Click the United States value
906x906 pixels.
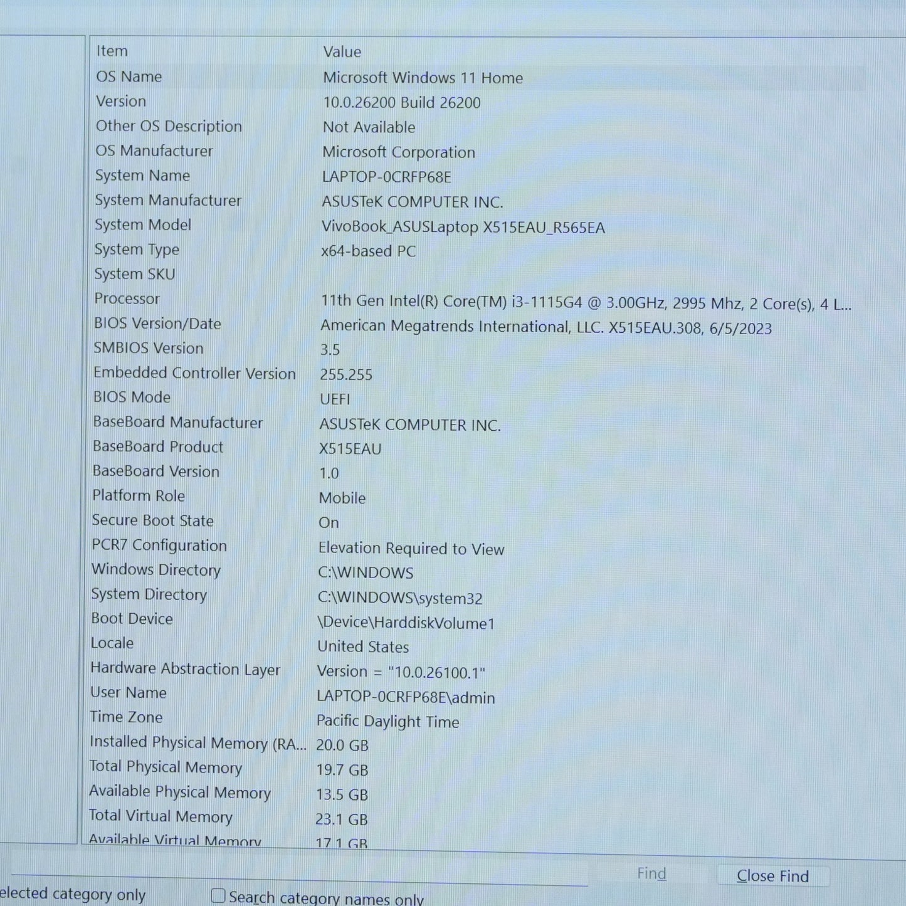coord(363,646)
